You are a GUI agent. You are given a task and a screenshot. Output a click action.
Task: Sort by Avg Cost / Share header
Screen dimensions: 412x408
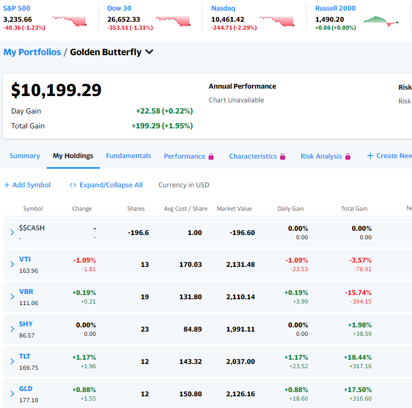(186, 209)
